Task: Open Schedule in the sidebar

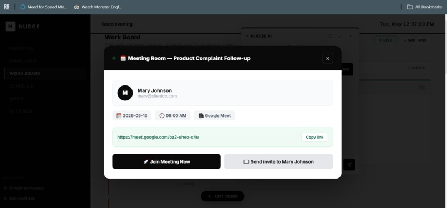Action: point(22,86)
